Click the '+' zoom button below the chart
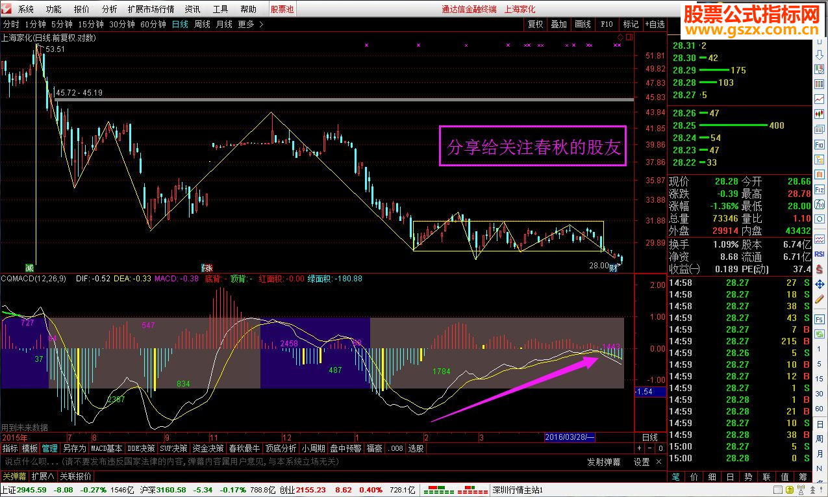This screenshot has height=497, width=828. click(x=638, y=448)
